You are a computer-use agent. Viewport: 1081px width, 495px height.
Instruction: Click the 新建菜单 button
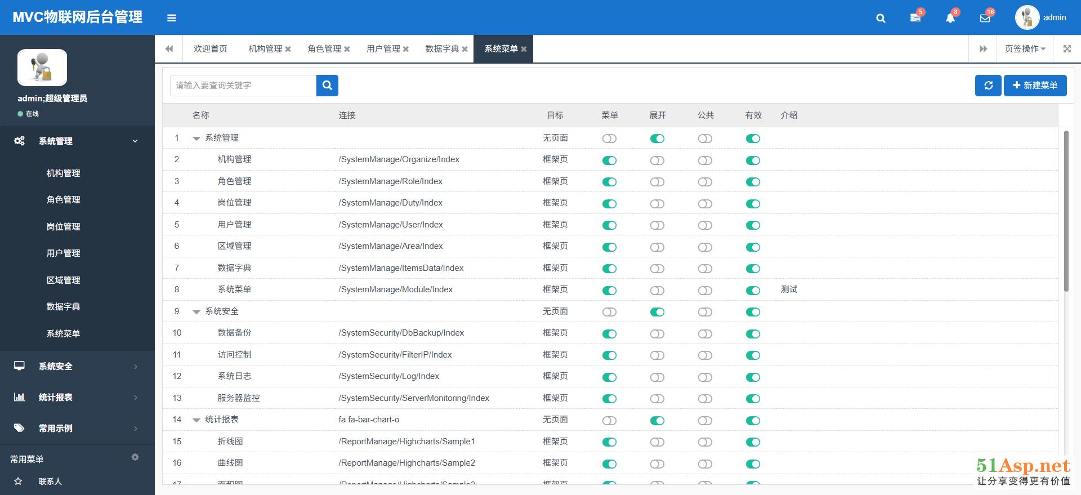1035,86
